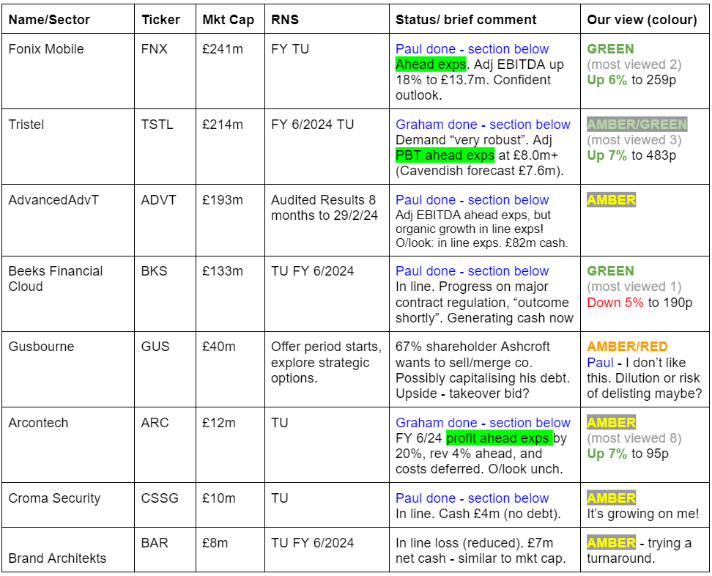
Task: Click the 'It's growing on me!' comment
Action: point(642,514)
